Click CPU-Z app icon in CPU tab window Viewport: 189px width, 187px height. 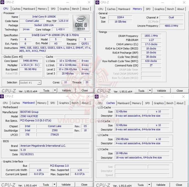(x=2, y=2)
